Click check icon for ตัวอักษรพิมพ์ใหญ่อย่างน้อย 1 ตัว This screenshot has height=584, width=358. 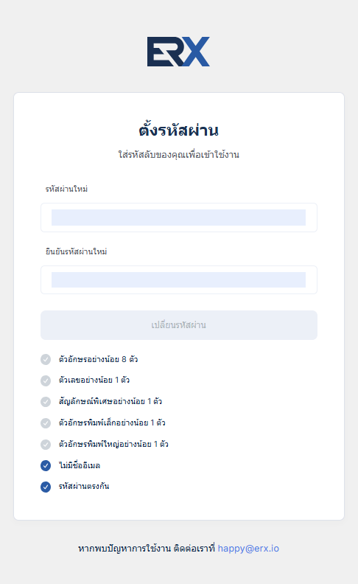46,445
